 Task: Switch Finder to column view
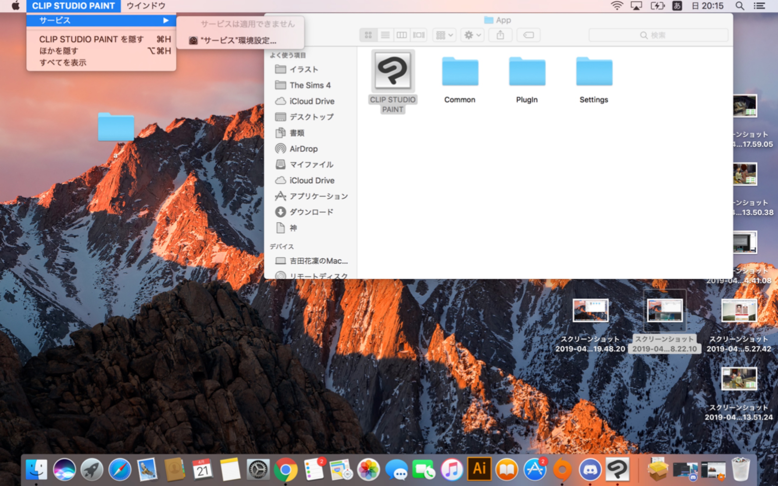click(x=401, y=35)
